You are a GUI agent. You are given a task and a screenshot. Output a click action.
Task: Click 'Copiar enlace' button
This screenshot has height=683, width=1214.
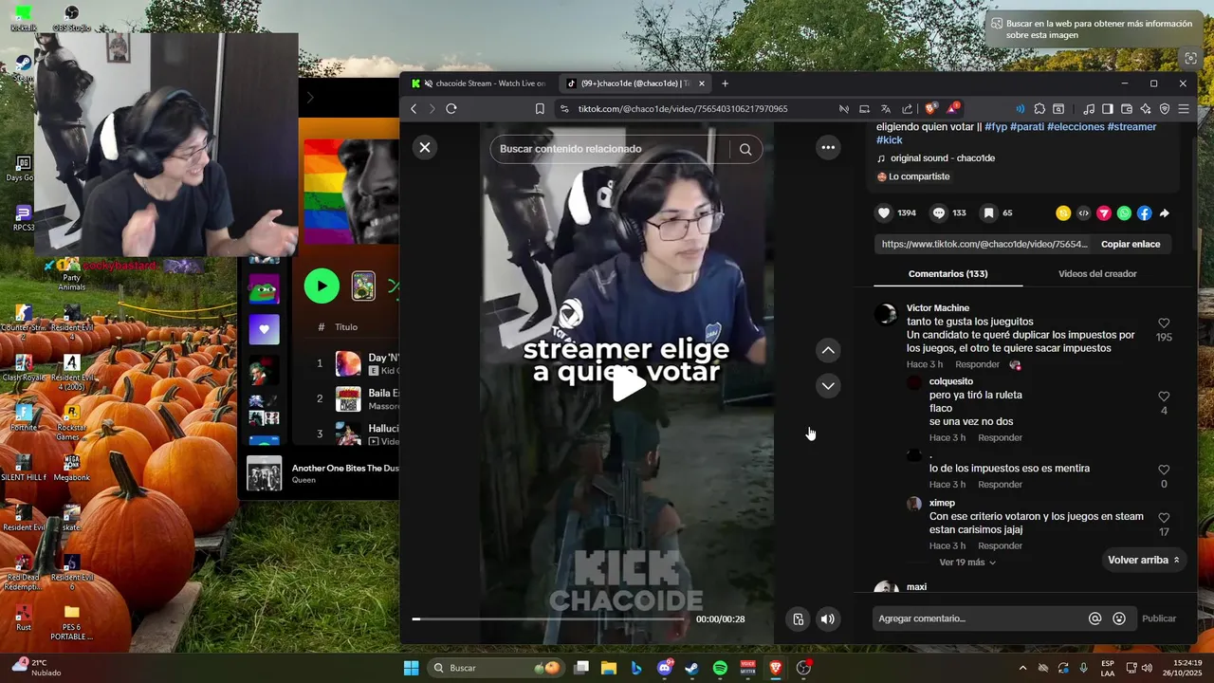[x=1131, y=244]
